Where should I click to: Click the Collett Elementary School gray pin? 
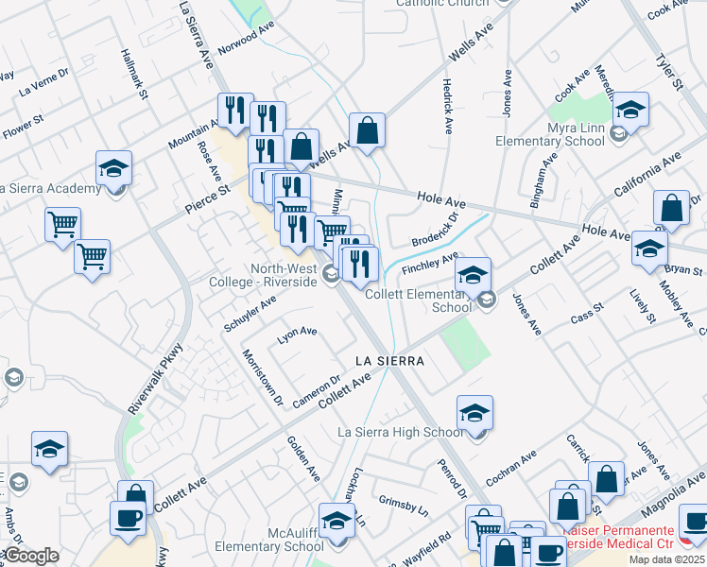tap(487, 301)
